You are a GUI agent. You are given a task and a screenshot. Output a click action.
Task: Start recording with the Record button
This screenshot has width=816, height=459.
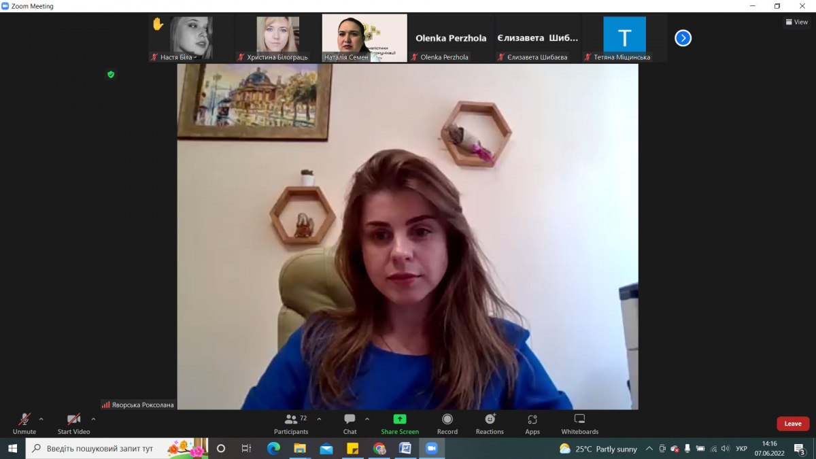[447, 423]
